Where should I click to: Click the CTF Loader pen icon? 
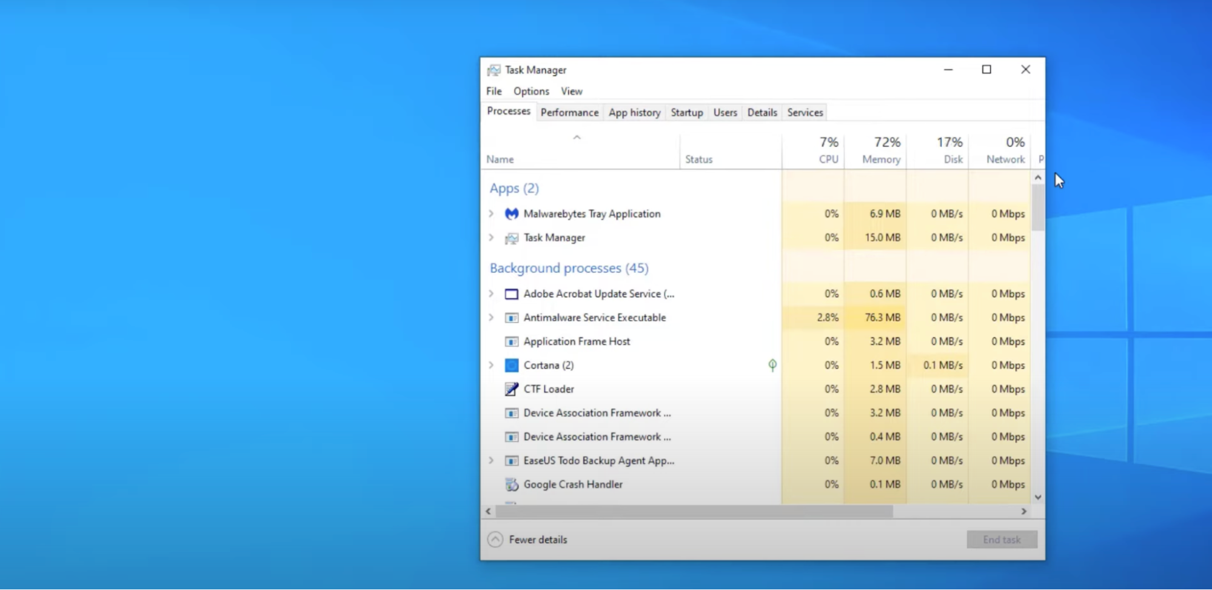coord(512,389)
